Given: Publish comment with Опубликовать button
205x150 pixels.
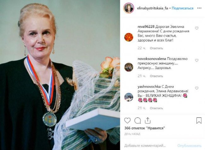Looking at the screenshot, I should (189, 146).
